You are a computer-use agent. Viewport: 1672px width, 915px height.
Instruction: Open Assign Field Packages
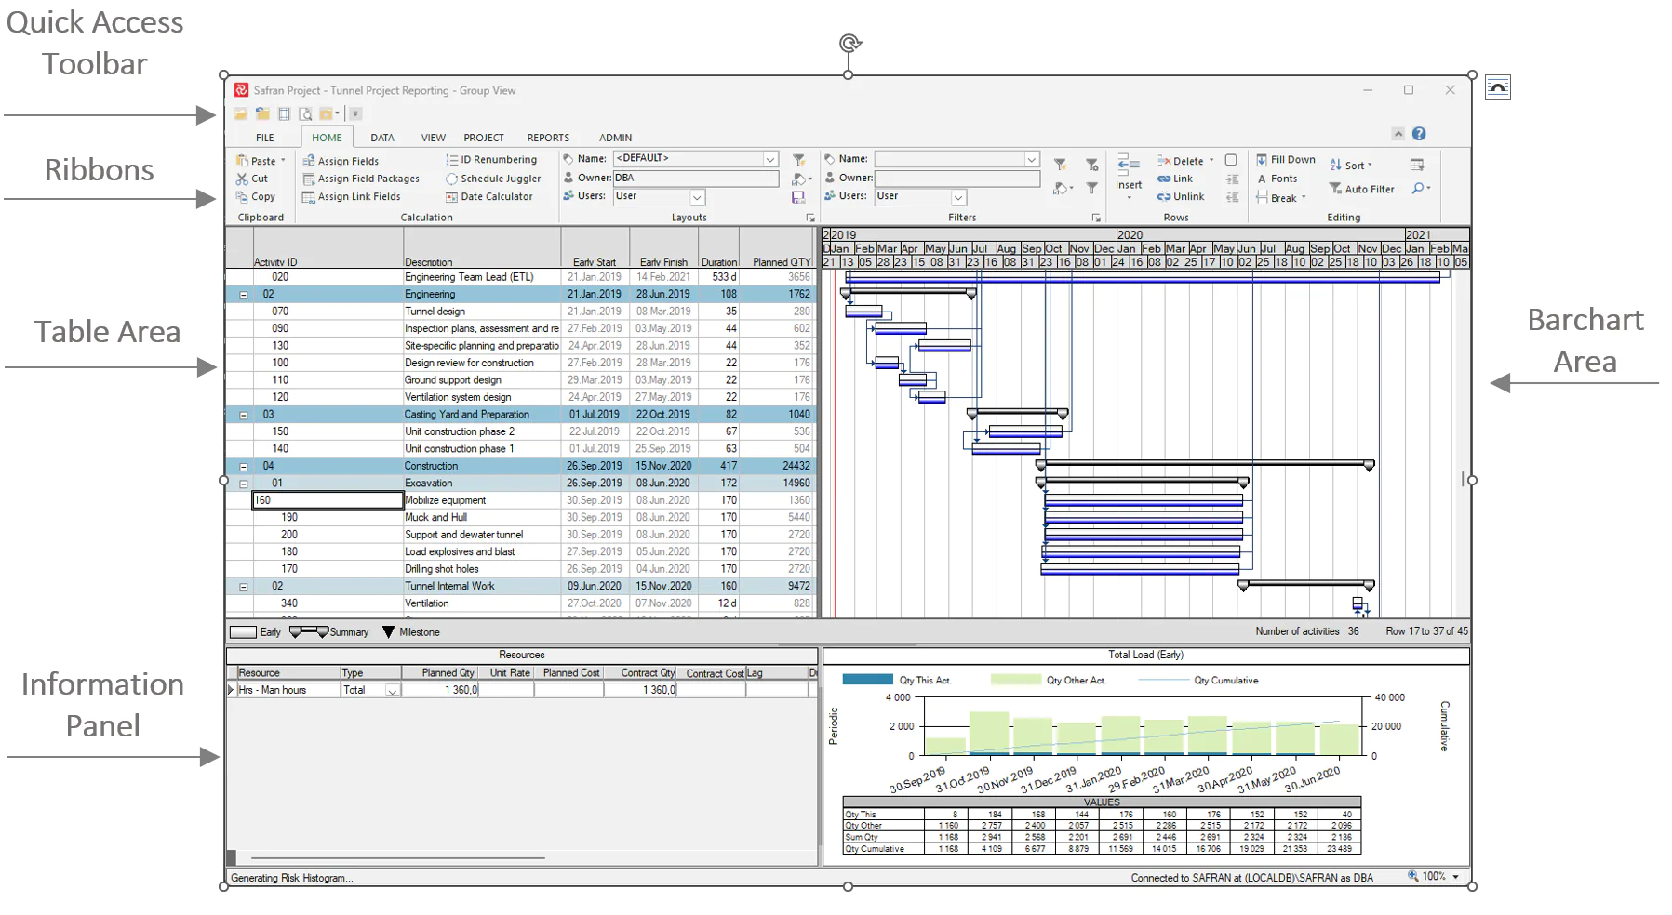(361, 179)
